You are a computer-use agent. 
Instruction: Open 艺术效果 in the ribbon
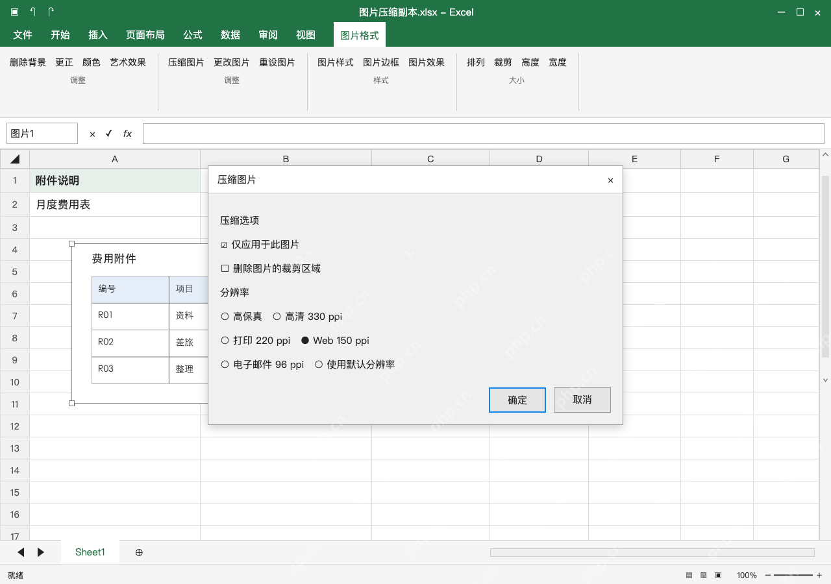pyautogui.click(x=128, y=62)
